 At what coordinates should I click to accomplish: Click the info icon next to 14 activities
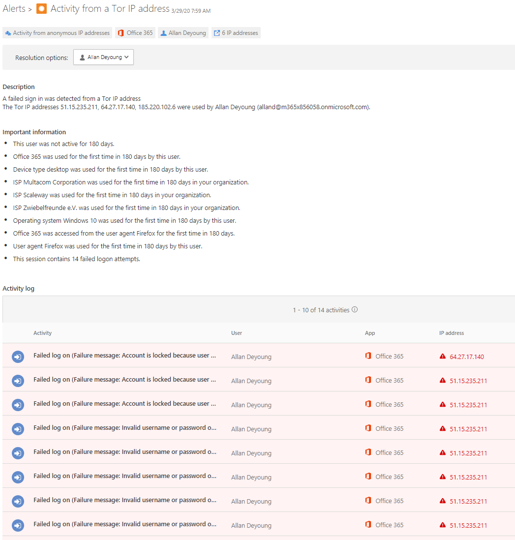(355, 310)
